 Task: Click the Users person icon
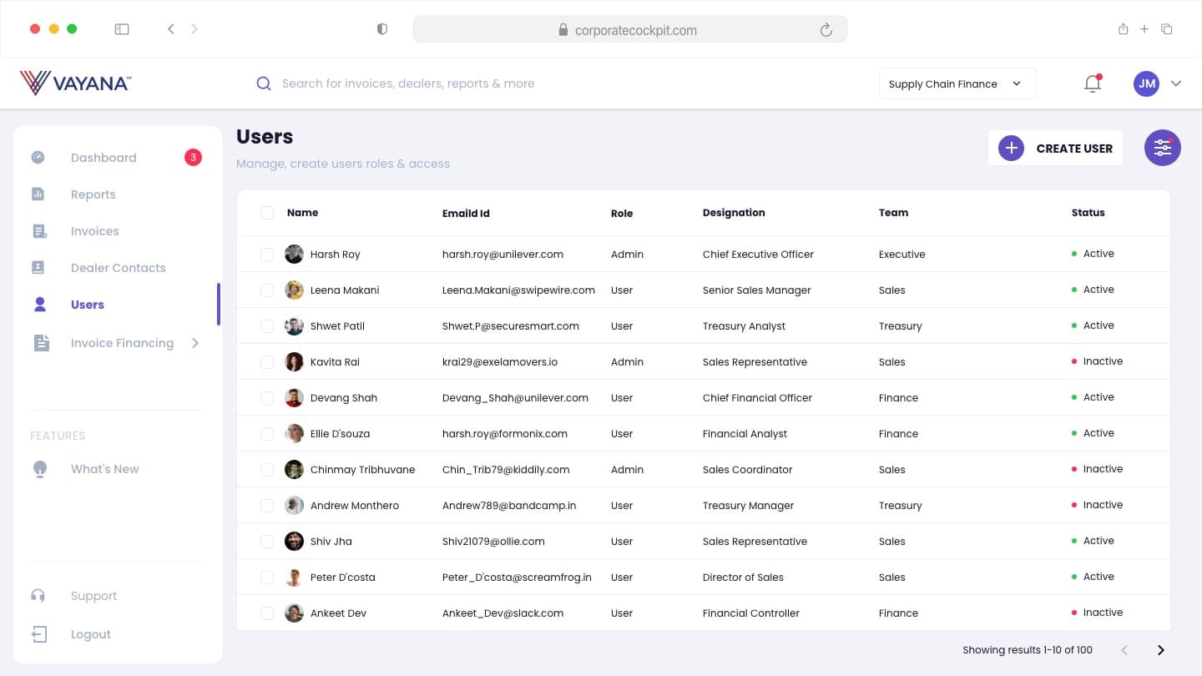39,304
